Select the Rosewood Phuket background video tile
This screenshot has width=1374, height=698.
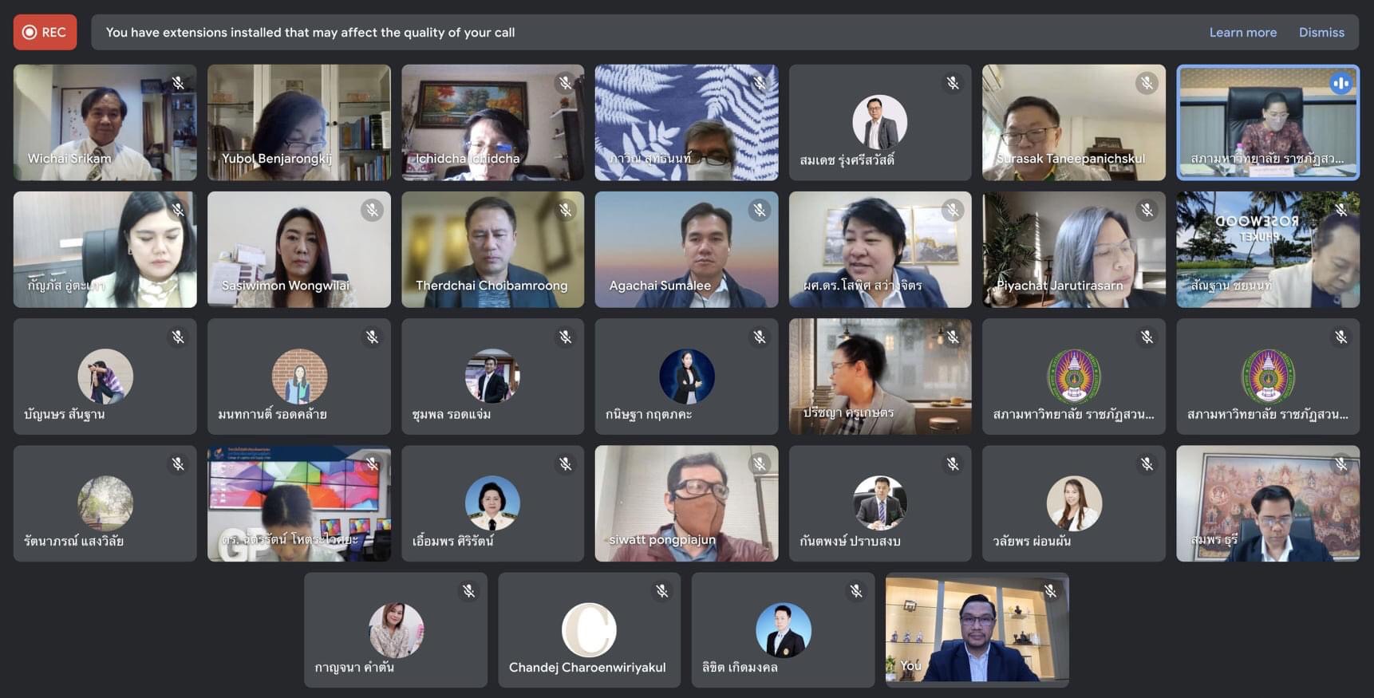coord(1267,249)
